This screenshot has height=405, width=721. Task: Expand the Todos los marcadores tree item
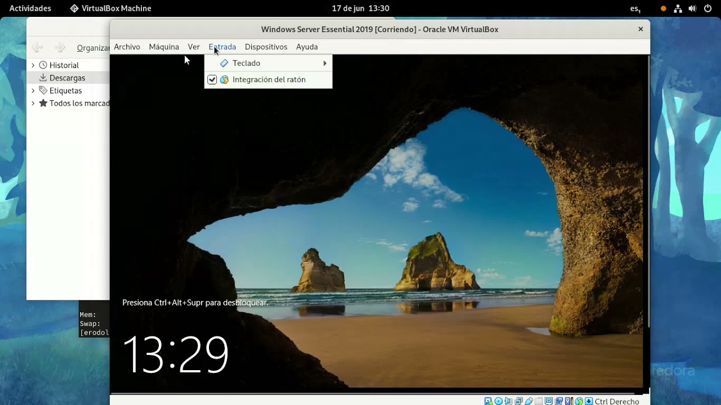[33, 103]
